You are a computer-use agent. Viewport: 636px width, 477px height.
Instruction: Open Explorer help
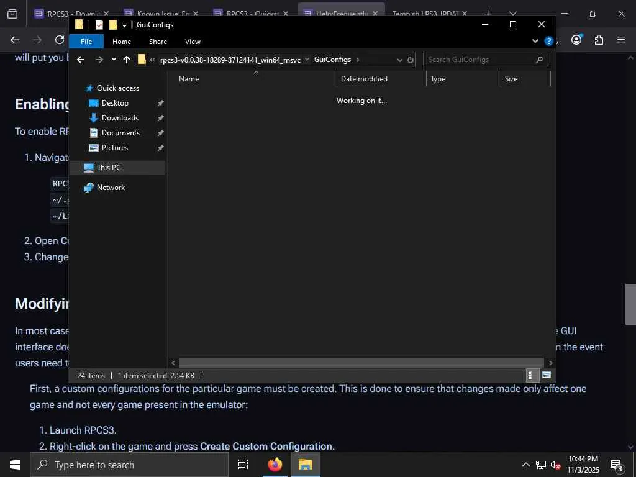(x=549, y=41)
